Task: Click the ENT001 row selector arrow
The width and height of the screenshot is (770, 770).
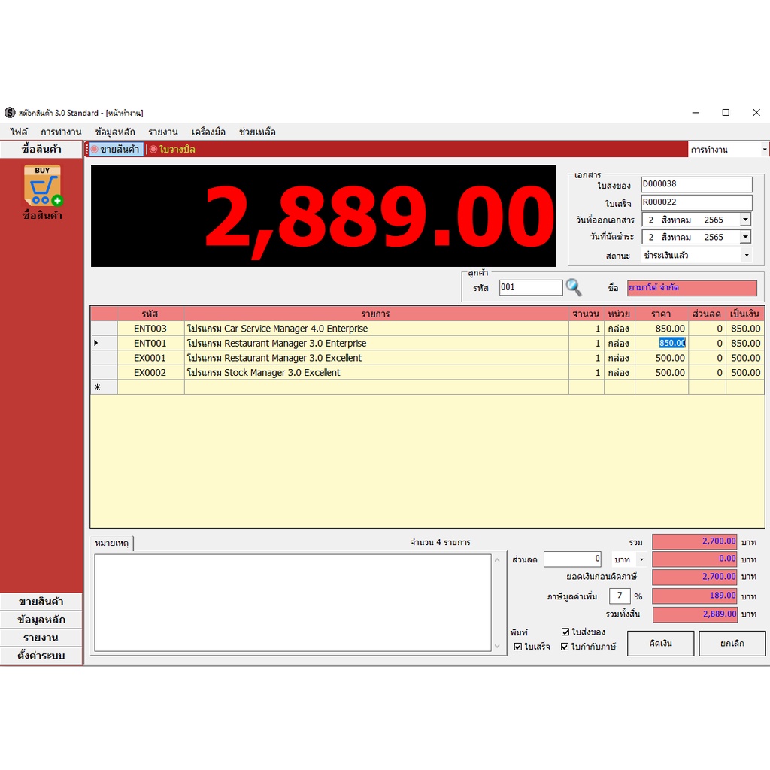Action: point(96,343)
